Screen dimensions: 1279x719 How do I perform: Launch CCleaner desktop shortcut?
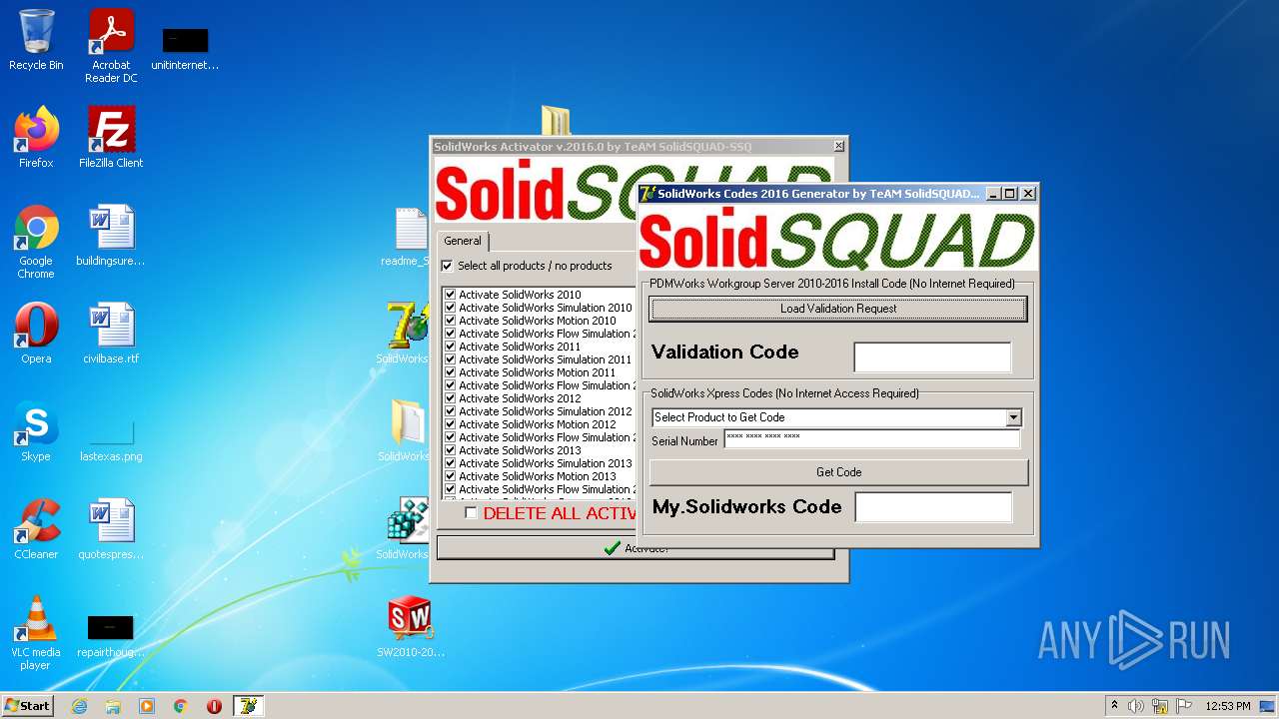click(36, 529)
